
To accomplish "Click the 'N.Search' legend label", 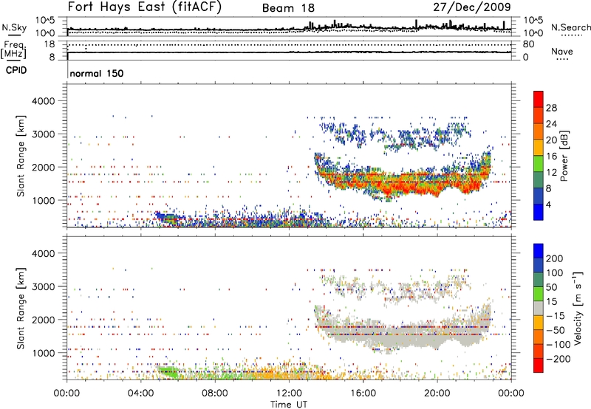I will click(570, 27).
